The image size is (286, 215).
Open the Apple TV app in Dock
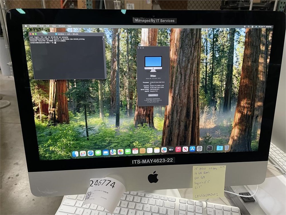tap(171, 150)
